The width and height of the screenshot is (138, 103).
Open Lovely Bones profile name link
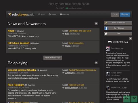[116, 73]
